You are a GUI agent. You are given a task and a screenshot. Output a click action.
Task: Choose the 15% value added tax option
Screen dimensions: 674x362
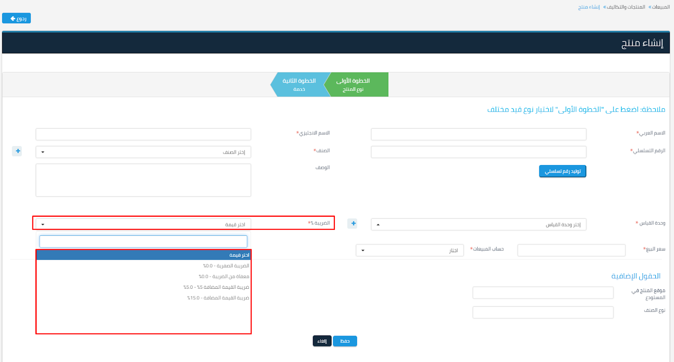point(218,298)
